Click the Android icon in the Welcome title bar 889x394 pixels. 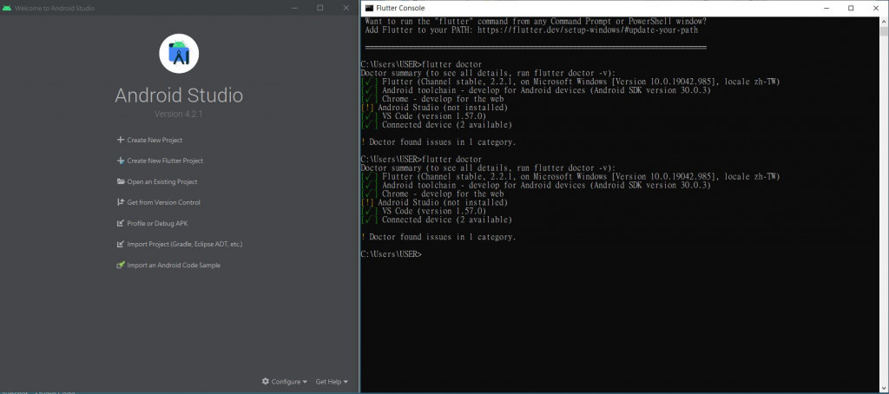7,8
